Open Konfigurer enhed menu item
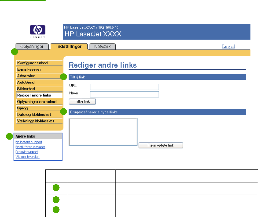This screenshot has width=258, height=217. pos(40,63)
